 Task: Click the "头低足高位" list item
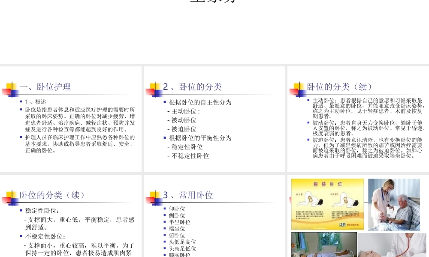click(x=182, y=242)
